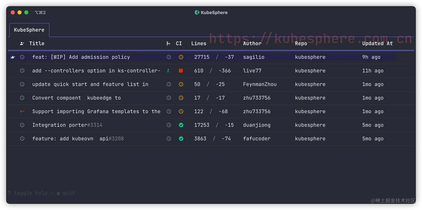The image size is (422, 210).
Task: Click the Updated At column header
Action: 378,44
